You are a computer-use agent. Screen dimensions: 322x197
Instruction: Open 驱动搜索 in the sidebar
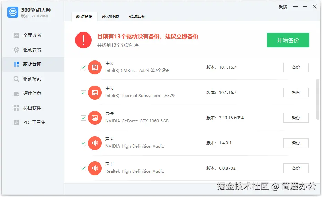tap(33, 79)
